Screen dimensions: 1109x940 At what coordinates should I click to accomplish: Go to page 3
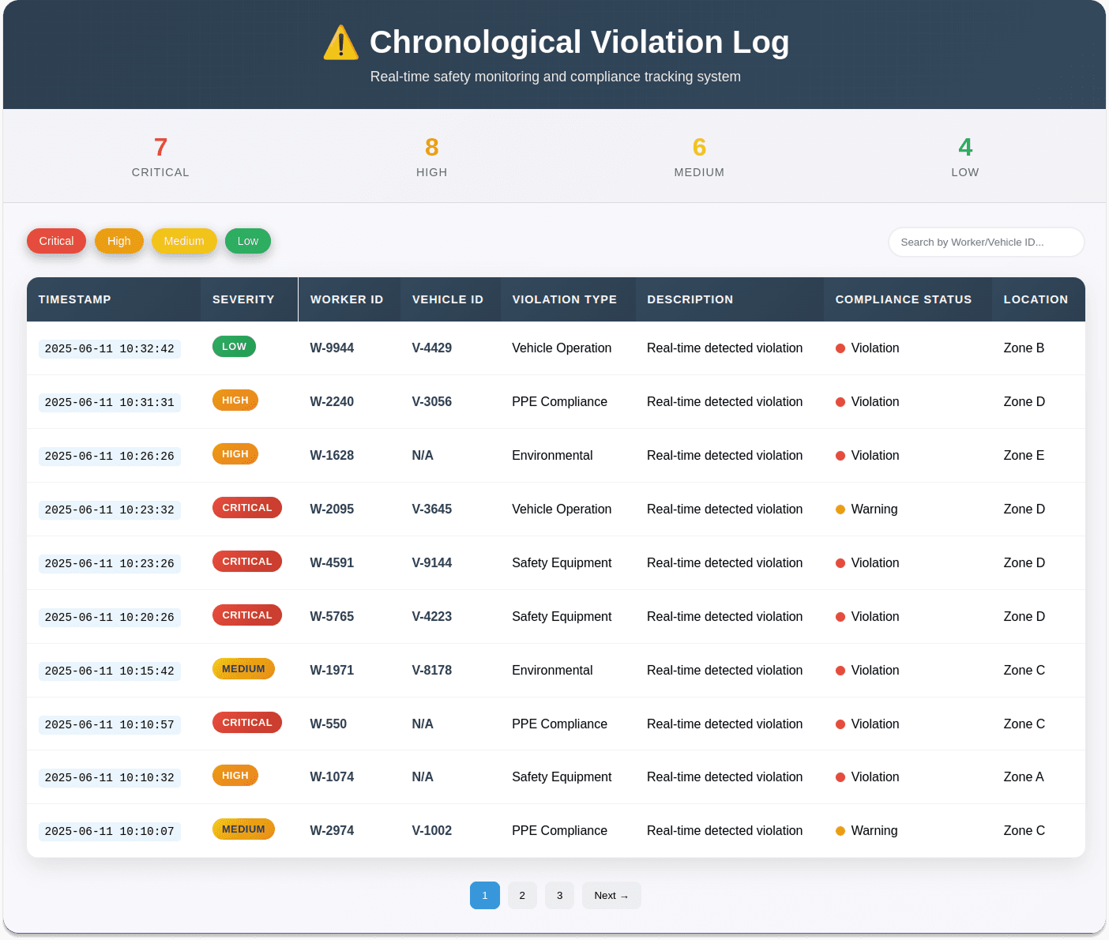point(559,896)
